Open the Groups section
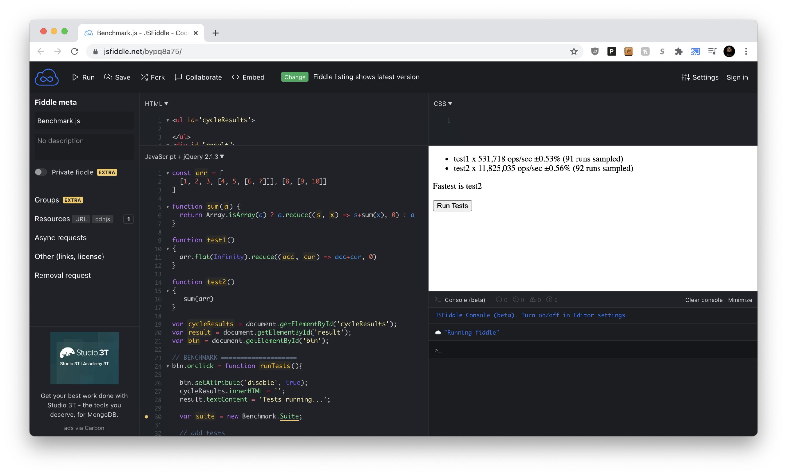The image size is (787, 475). pos(47,200)
